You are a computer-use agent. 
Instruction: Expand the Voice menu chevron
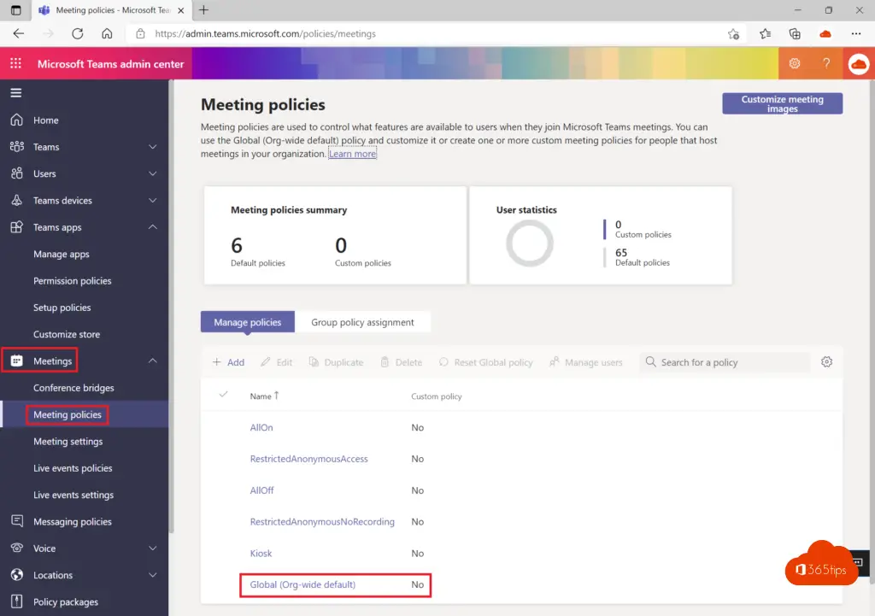153,548
